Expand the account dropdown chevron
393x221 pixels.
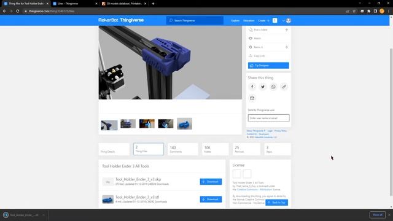coord(283,20)
